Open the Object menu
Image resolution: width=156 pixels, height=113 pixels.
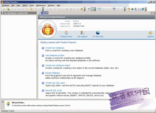coord(25,5)
